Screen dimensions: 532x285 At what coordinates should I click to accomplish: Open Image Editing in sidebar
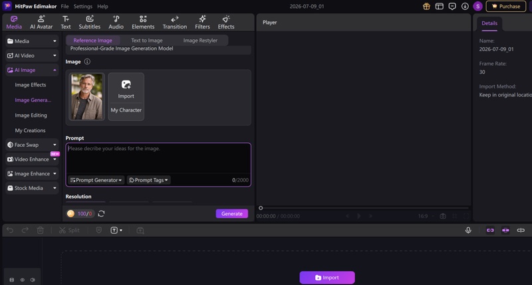tap(31, 115)
